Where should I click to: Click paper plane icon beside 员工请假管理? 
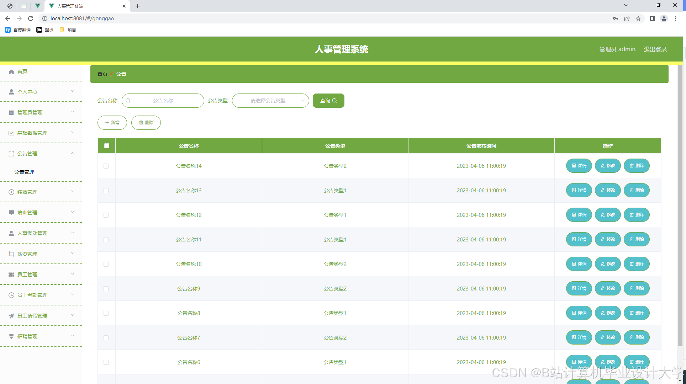click(x=11, y=316)
